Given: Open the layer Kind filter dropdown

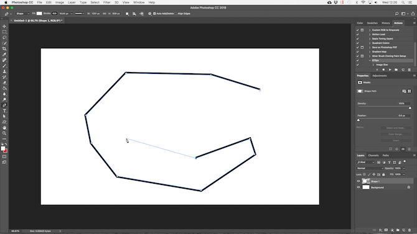Looking at the screenshot, I should click(x=365, y=163).
